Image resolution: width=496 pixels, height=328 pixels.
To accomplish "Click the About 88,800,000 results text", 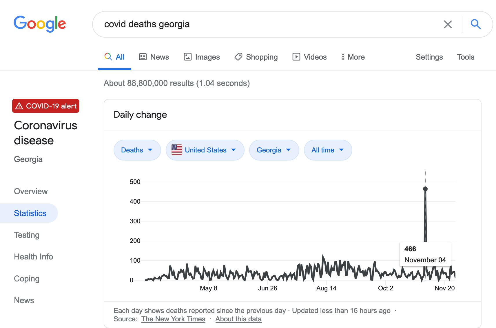I will pyautogui.click(x=177, y=83).
